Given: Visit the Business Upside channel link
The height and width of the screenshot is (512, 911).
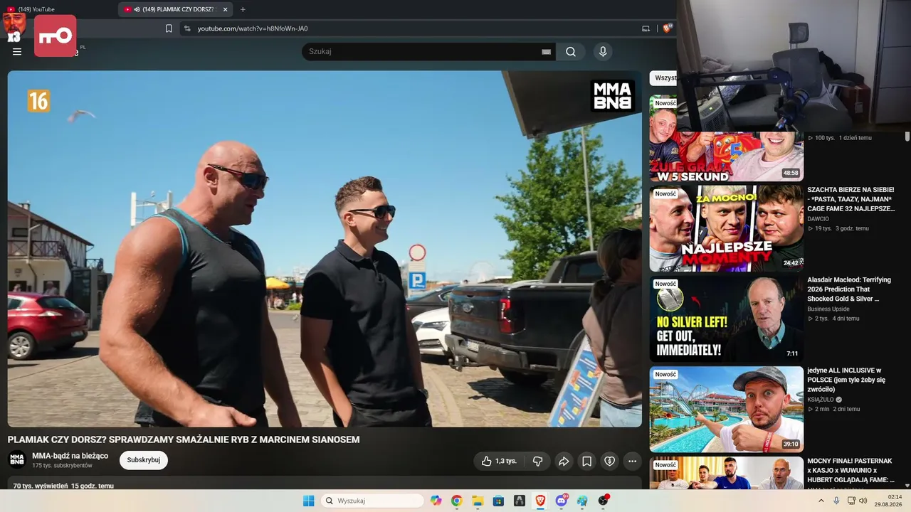Looking at the screenshot, I should (828, 309).
